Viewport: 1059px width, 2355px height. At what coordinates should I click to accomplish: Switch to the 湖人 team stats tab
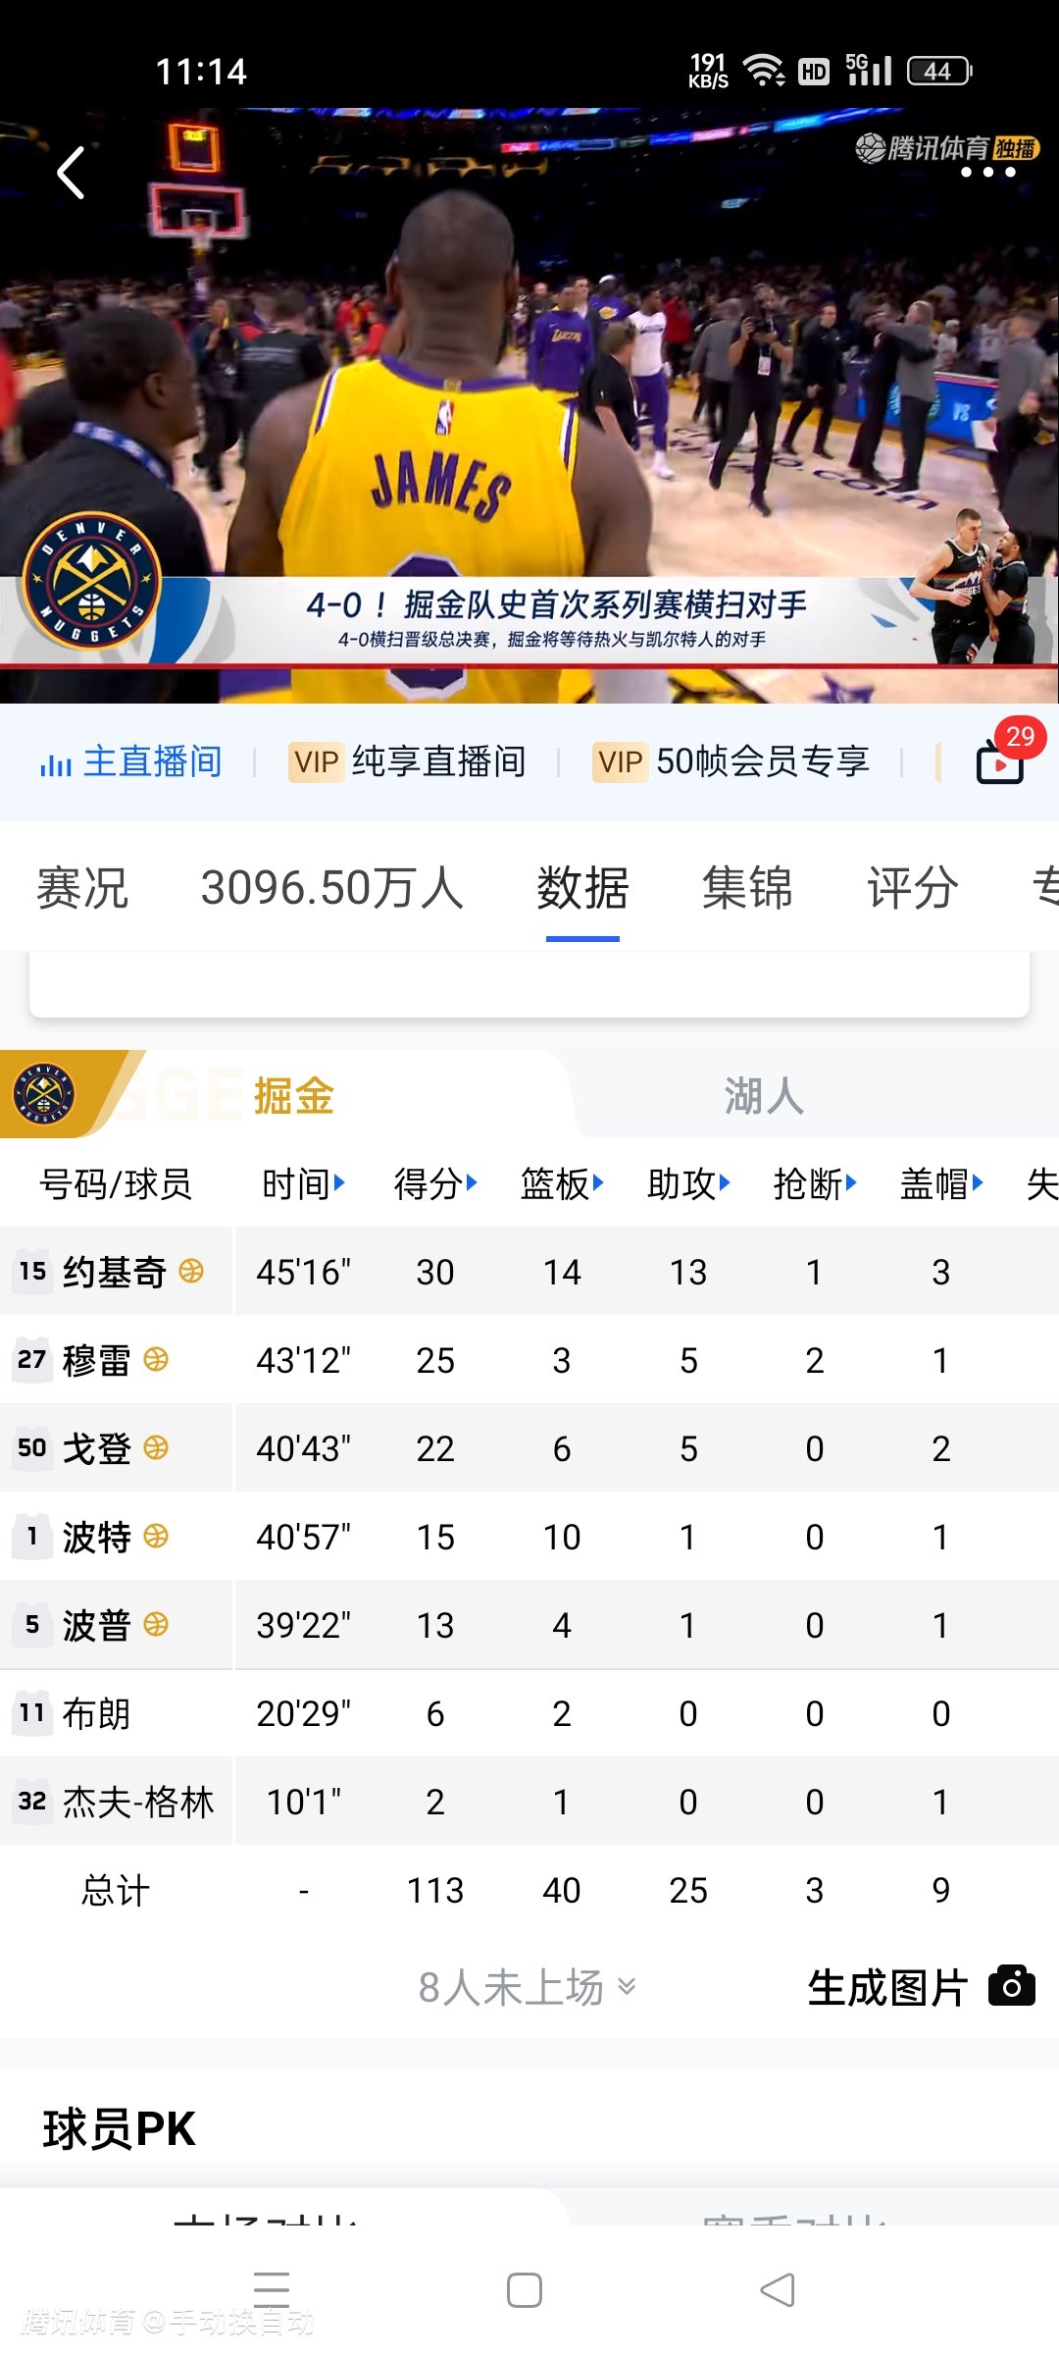764,1095
